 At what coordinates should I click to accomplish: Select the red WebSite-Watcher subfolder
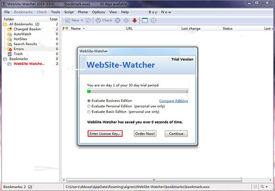tap(29, 64)
